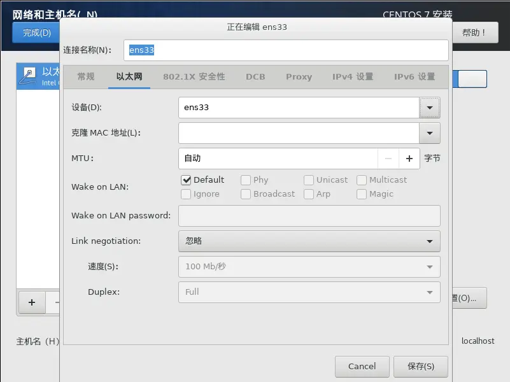Check the Ignore Wake on LAN option
The width and height of the screenshot is (510, 382).
186,194
